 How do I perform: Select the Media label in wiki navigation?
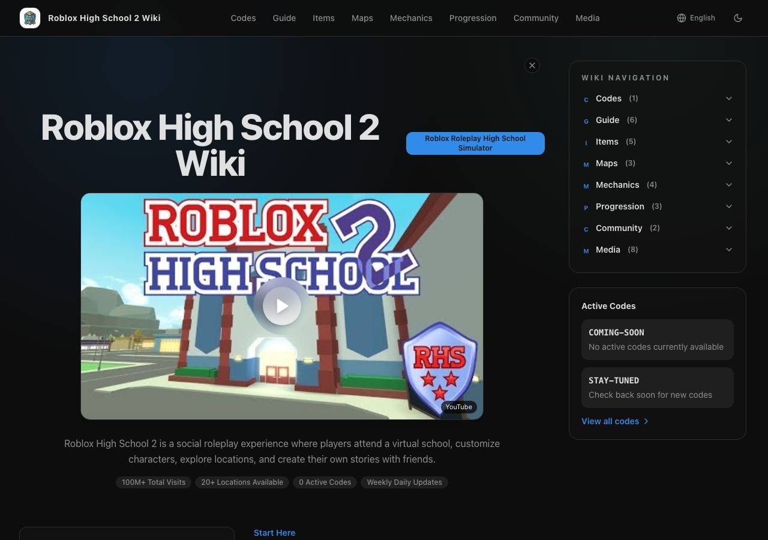click(608, 250)
